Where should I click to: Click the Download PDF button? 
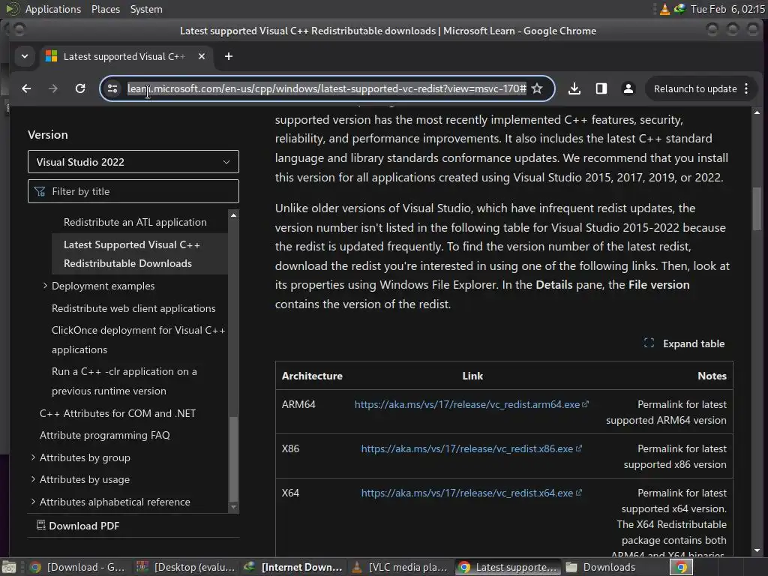78,526
